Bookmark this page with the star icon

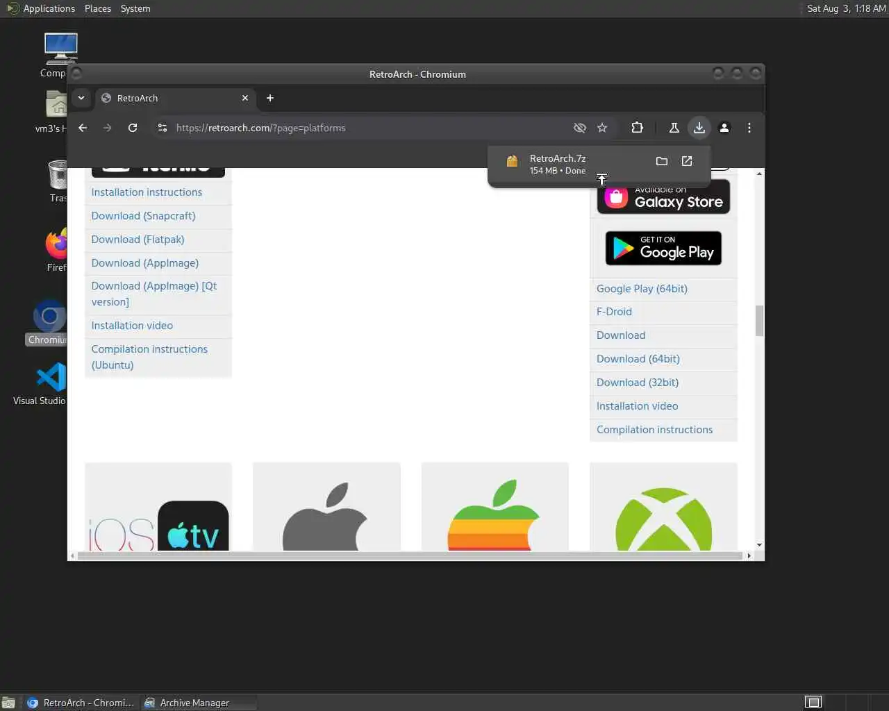tap(602, 128)
